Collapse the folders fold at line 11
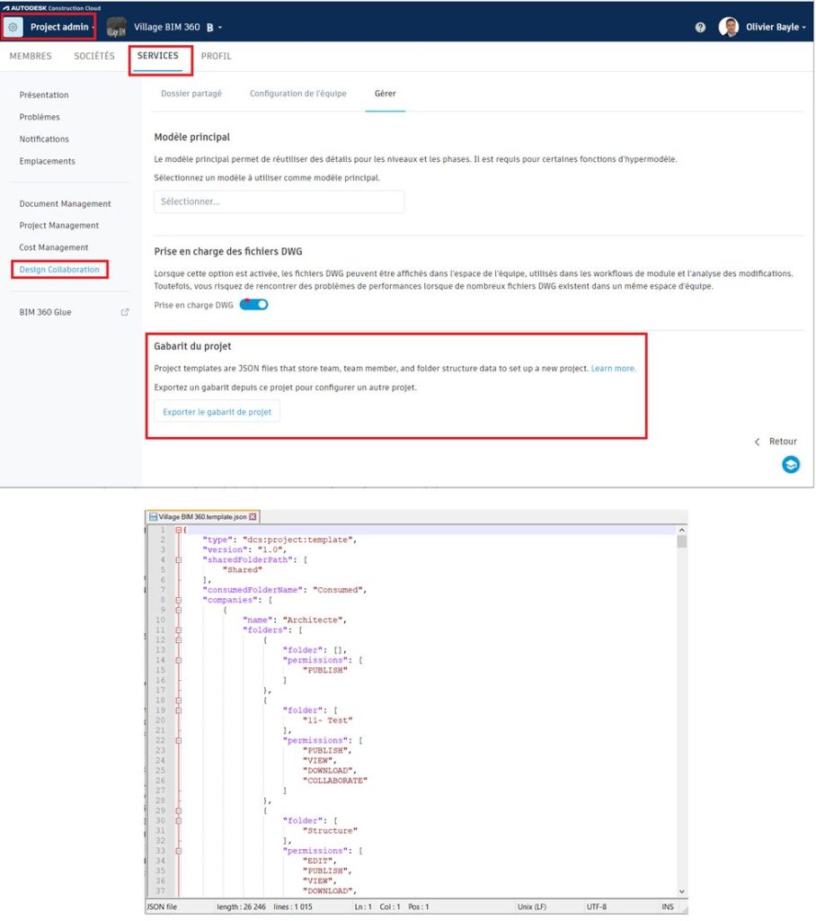Screen dimensions: 816x921 point(179,630)
